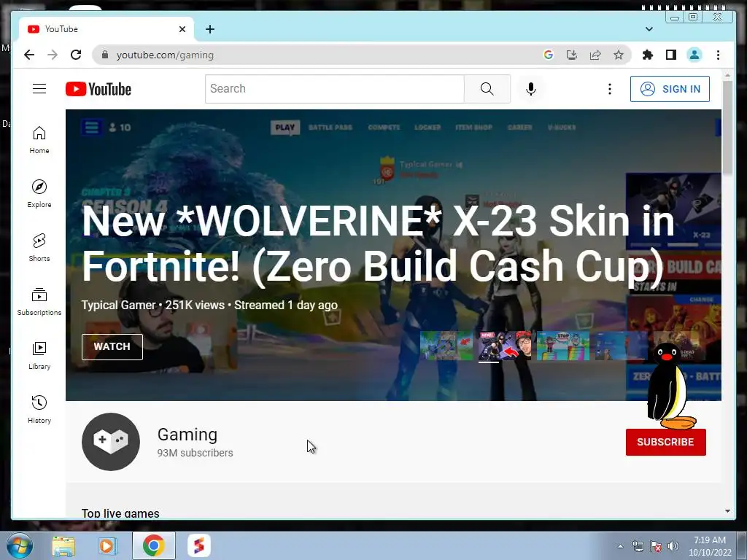Open Explore in the sidebar
Image resolution: width=747 pixels, height=560 pixels.
(39, 194)
